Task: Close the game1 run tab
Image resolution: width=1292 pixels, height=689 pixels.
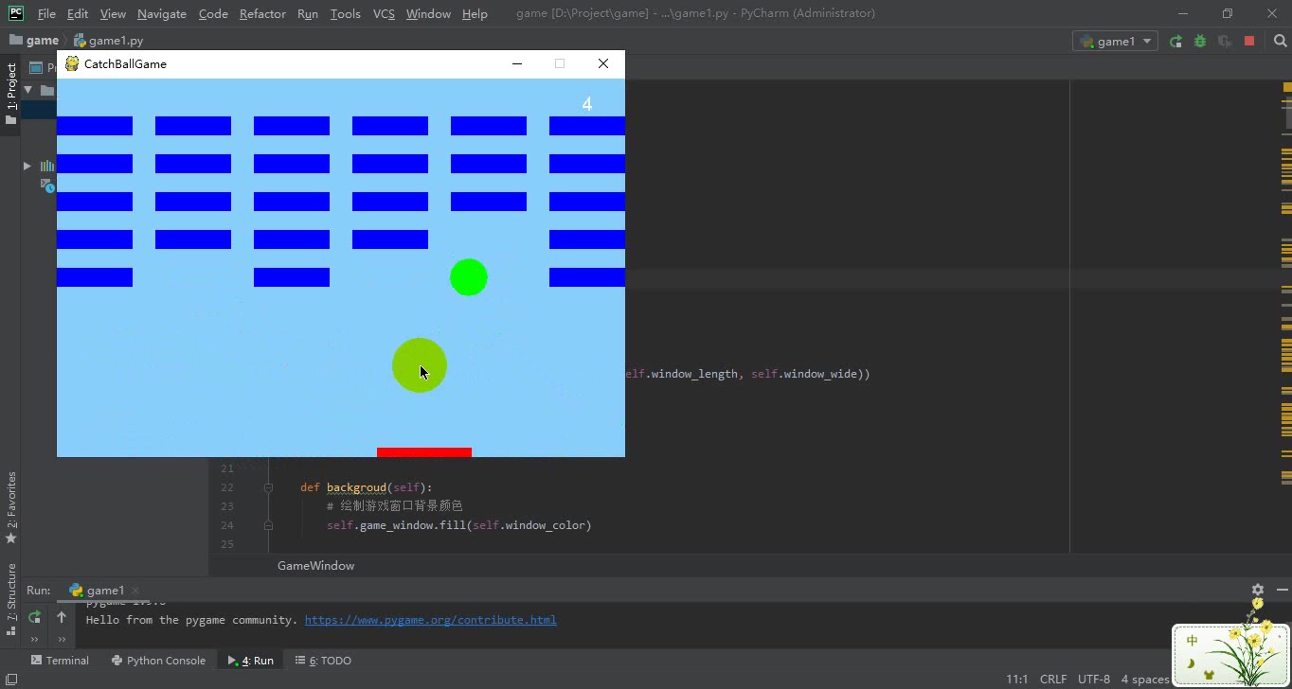Action: [135, 591]
